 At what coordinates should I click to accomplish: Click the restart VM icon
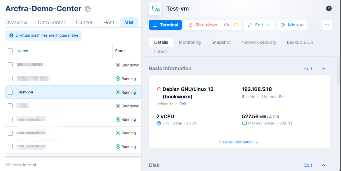coord(227,25)
